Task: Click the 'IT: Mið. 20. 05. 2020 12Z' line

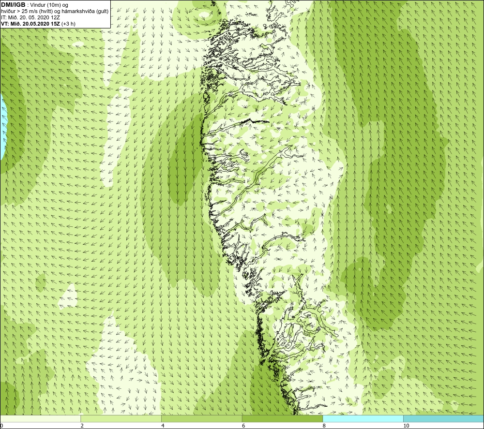Action: point(30,17)
